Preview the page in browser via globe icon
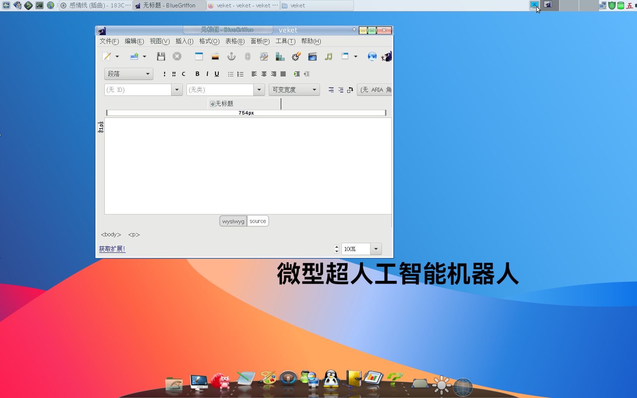Viewport: 637px width, 398px height. coord(372,56)
